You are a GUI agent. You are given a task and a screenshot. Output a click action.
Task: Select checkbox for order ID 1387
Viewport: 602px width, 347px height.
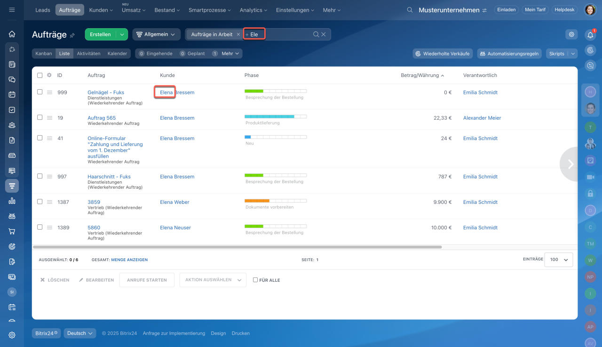[x=40, y=201]
